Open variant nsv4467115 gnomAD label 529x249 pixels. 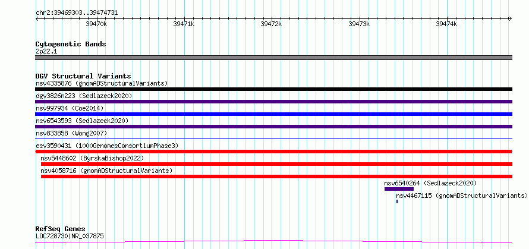461,196
